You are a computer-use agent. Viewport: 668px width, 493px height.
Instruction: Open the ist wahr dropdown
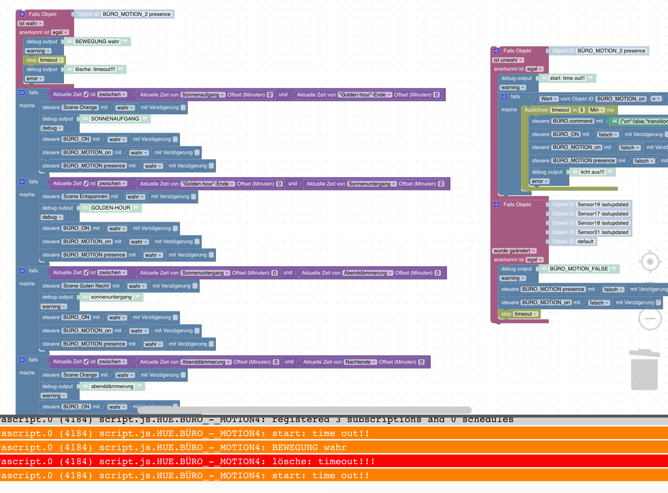click(x=30, y=23)
